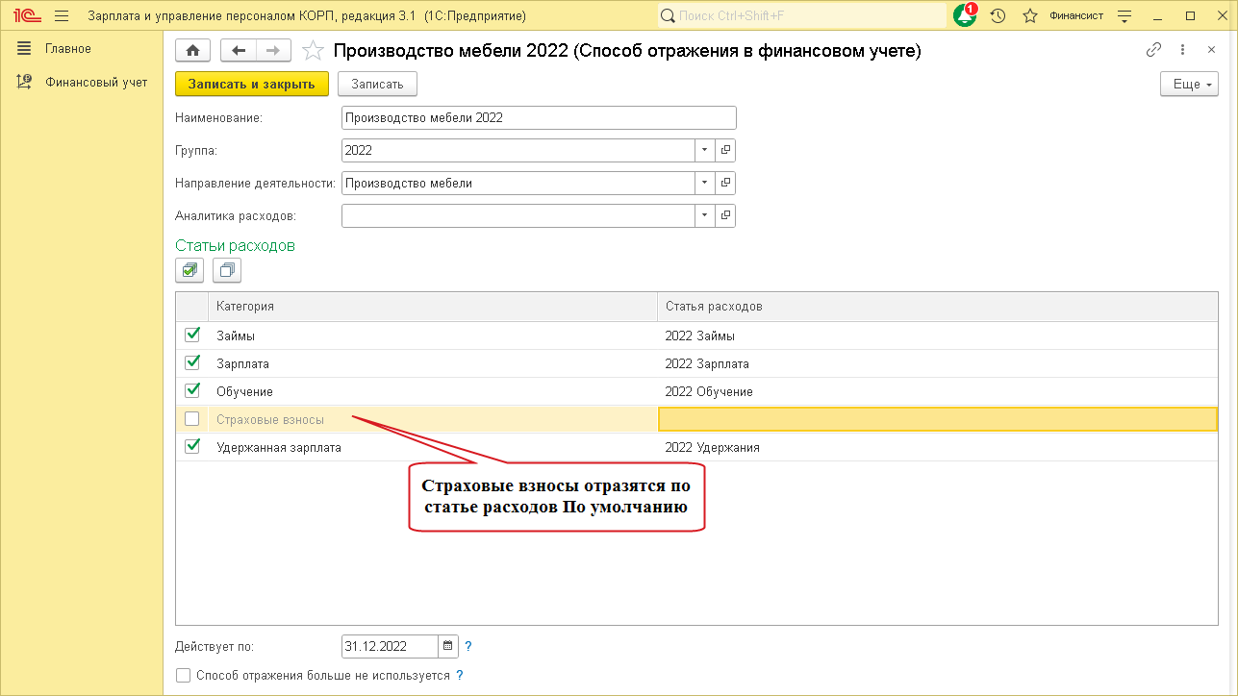Open the Еще dropdown menu

pyautogui.click(x=1191, y=85)
